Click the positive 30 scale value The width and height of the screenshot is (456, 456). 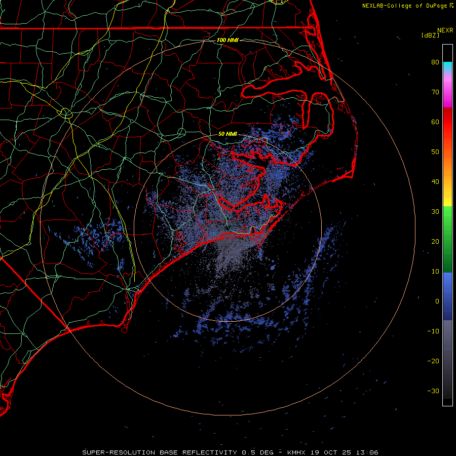coord(435,211)
